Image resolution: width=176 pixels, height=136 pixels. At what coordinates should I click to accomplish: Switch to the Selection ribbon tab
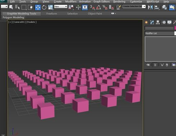72,14
